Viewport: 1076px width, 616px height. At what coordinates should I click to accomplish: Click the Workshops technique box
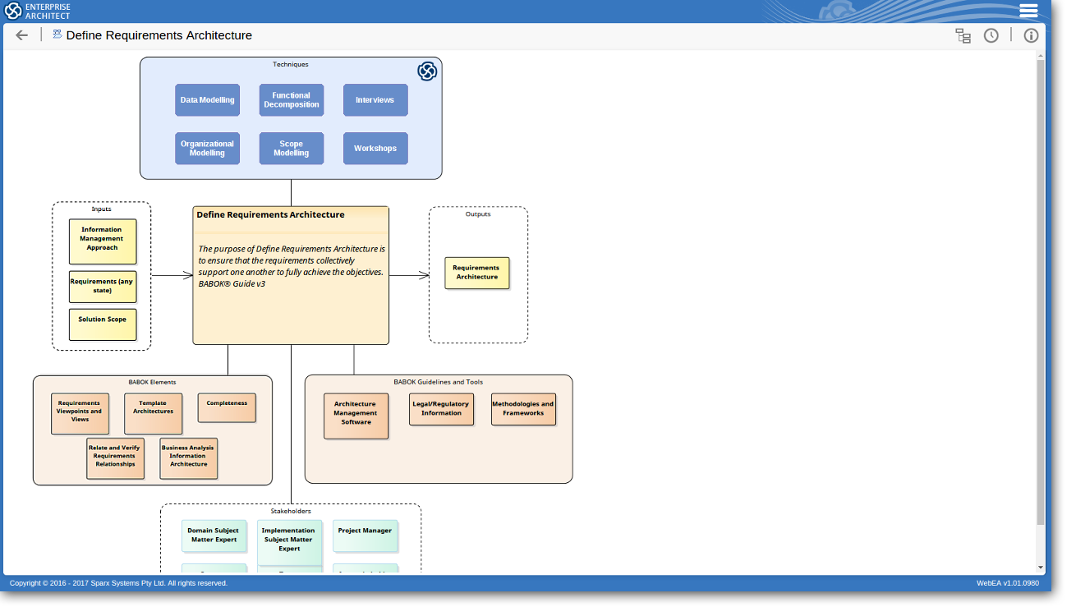point(375,149)
